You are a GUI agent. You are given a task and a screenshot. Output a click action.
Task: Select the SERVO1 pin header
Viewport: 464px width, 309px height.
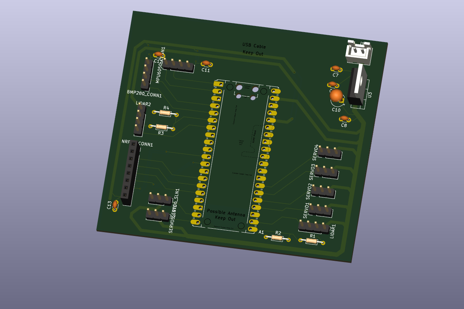pyautogui.click(x=320, y=210)
